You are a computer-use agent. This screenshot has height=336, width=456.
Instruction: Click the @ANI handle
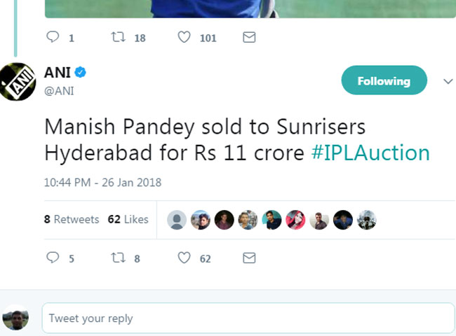59,91
